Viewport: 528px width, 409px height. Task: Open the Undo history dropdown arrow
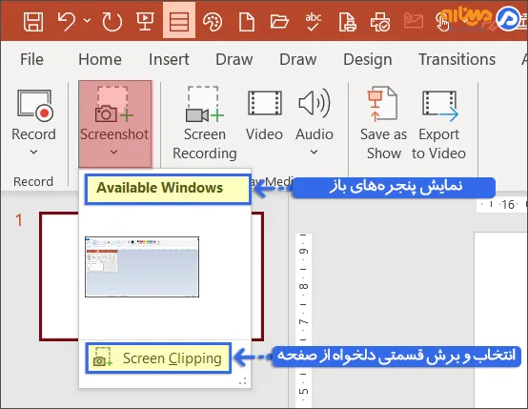coord(87,21)
